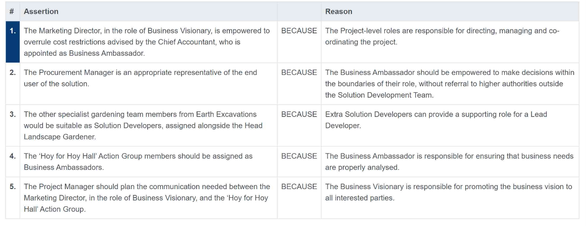586x226 pixels.
Task: Select the Marketing Director overrule assertion text
Action: [147, 42]
